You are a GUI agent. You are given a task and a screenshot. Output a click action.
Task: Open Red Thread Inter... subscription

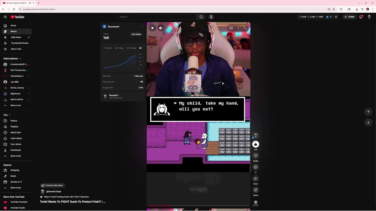pyautogui.click(x=17, y=70)
